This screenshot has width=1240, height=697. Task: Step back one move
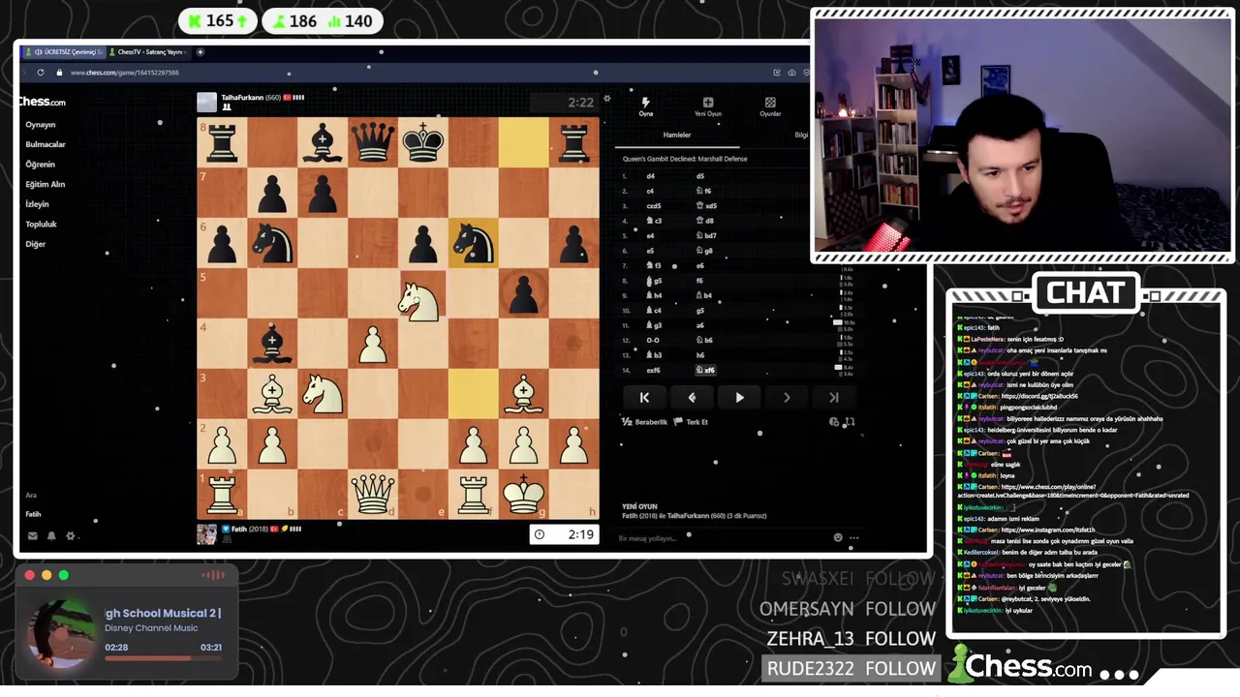(x=692, y=397)
